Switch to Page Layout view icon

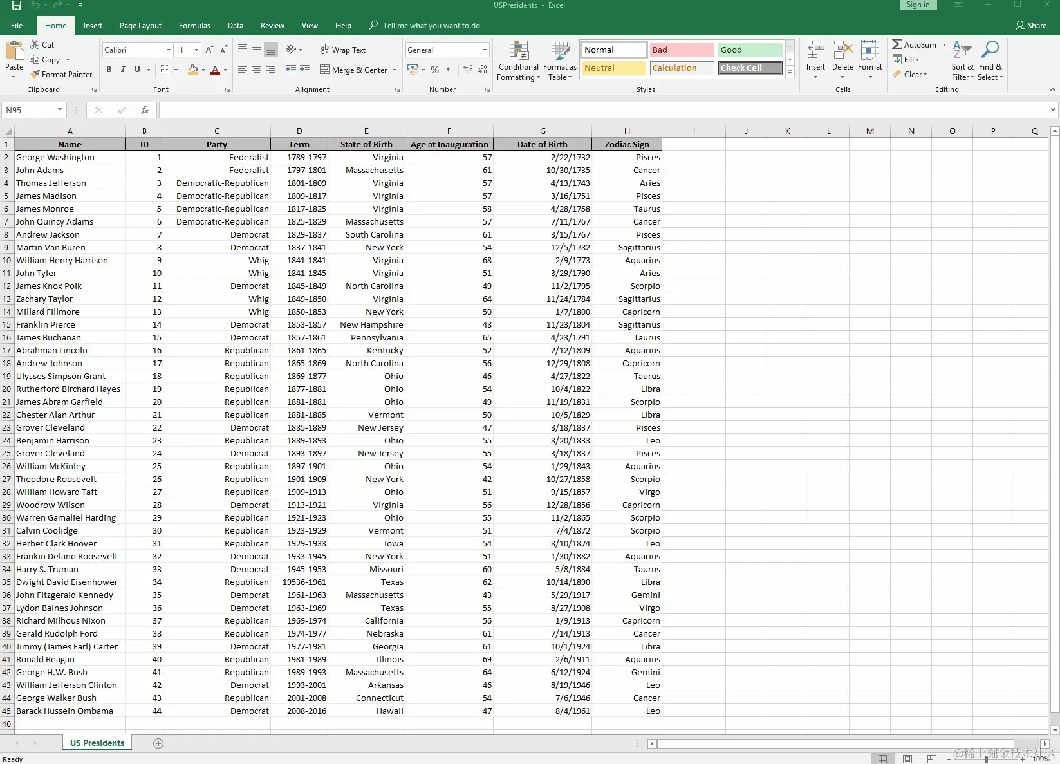coord(907,759)
